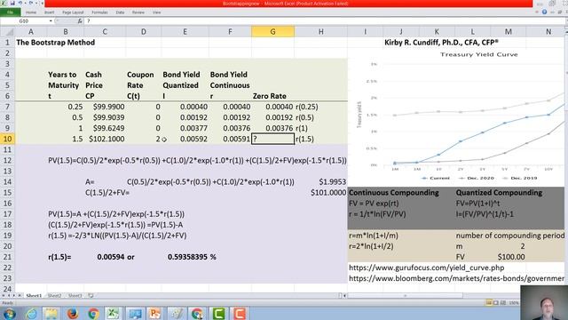Click the 'Dec. 2019' legend entry in chart
The width and height of the screenshot is (568, 320).
(520, 178)
